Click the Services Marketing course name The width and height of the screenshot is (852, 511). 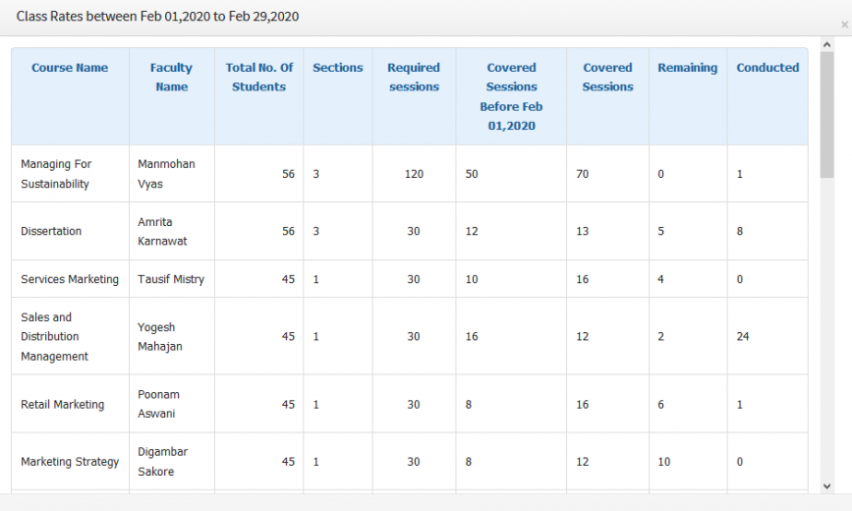pos(70,279)
